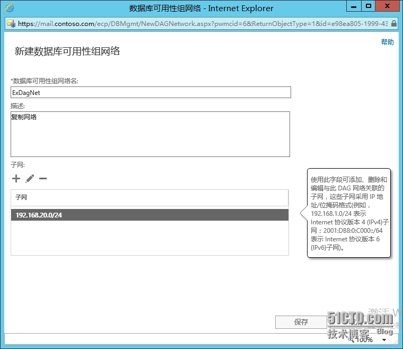
Task: Click the page icon beside the URL
Action: 11,24
